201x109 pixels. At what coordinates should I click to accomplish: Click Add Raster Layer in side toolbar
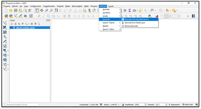pos(5,28)
